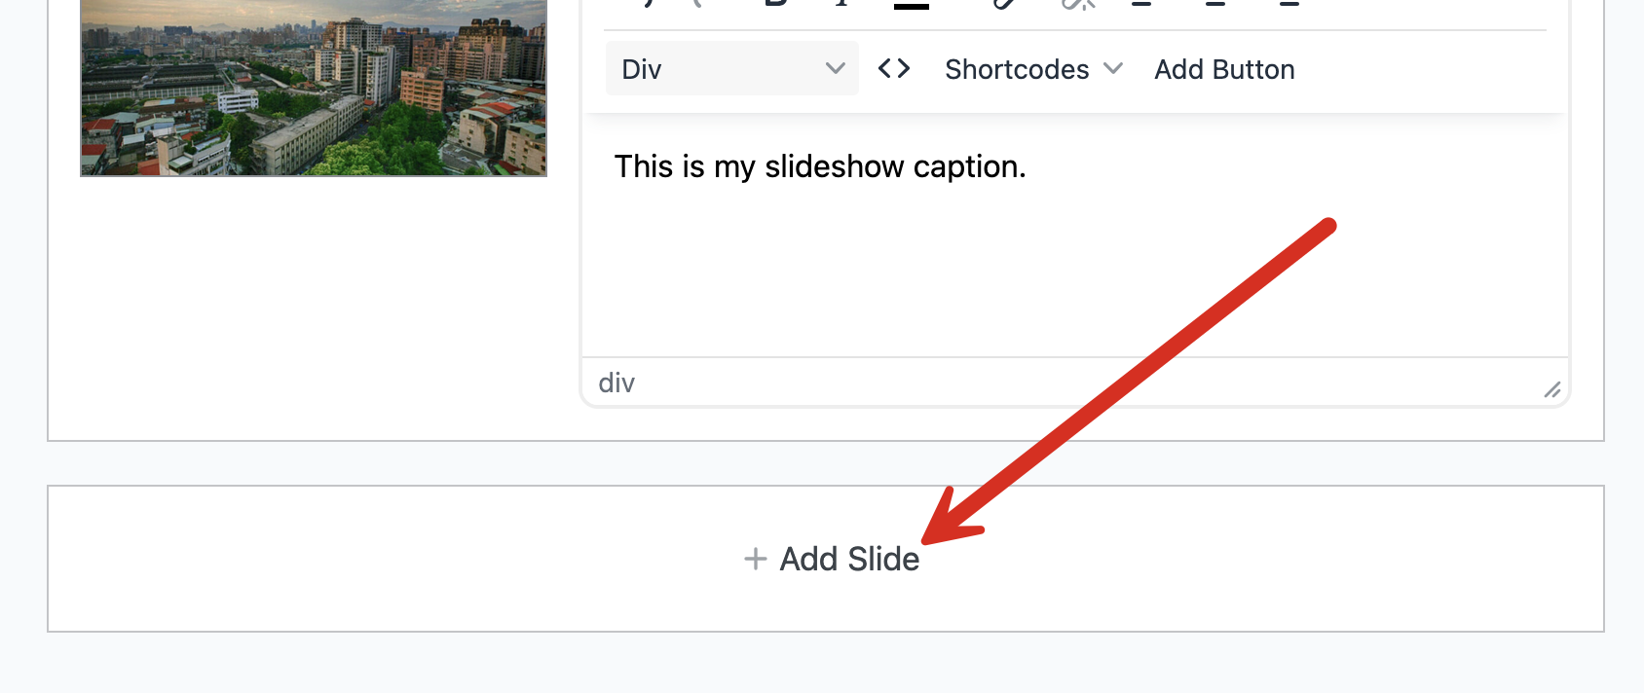1644x693 pixels.
Task: Redo the edit in the toolbar
Action: pyautogui.click(x=698, y=3)
